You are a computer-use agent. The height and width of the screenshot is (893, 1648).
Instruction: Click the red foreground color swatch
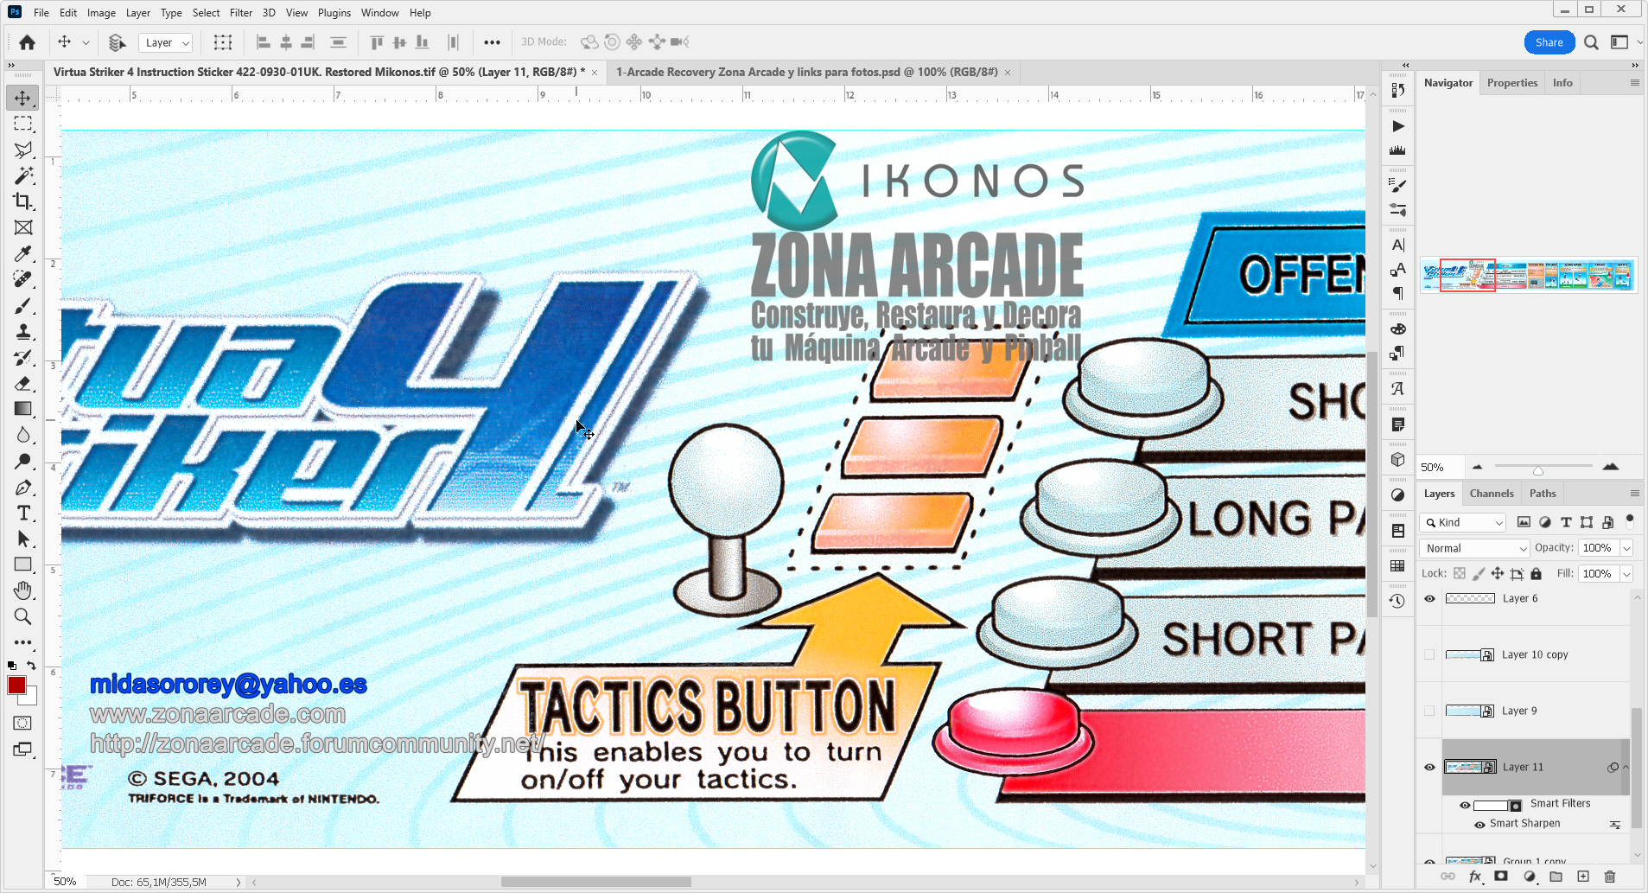point(16,686)
